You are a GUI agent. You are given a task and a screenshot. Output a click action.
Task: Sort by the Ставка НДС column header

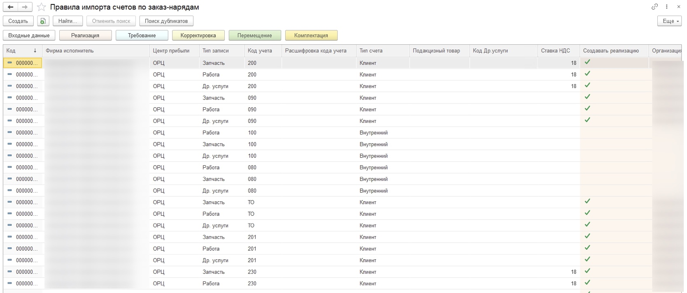[555, 51]
